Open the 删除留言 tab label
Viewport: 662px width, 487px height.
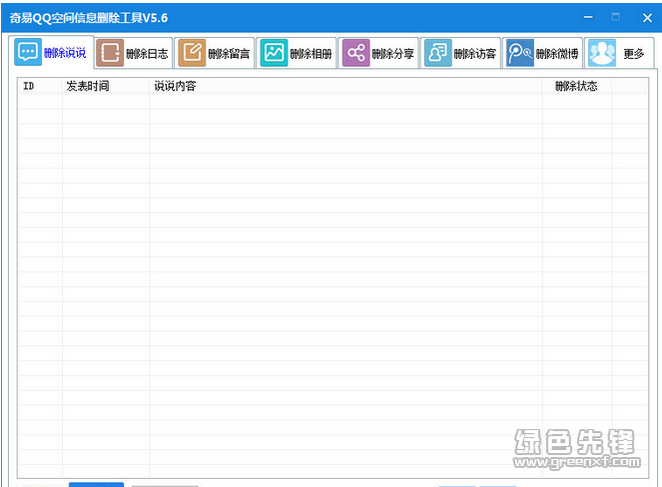tap(229, 54)
